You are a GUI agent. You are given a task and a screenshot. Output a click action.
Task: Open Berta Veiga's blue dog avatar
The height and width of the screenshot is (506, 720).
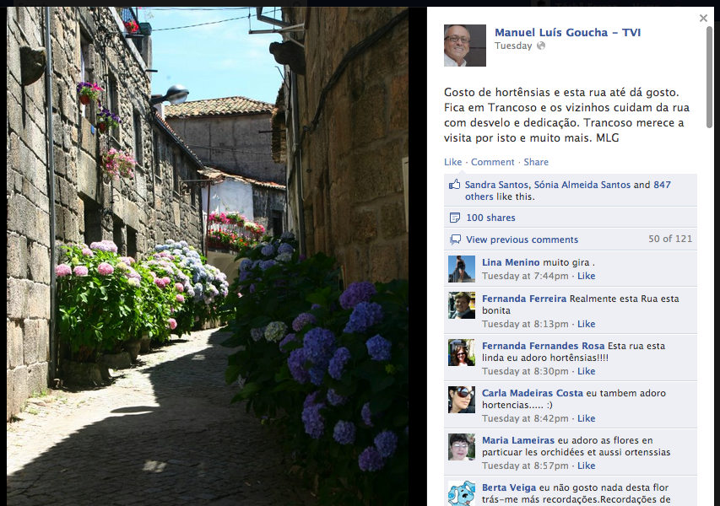(462, 493)
